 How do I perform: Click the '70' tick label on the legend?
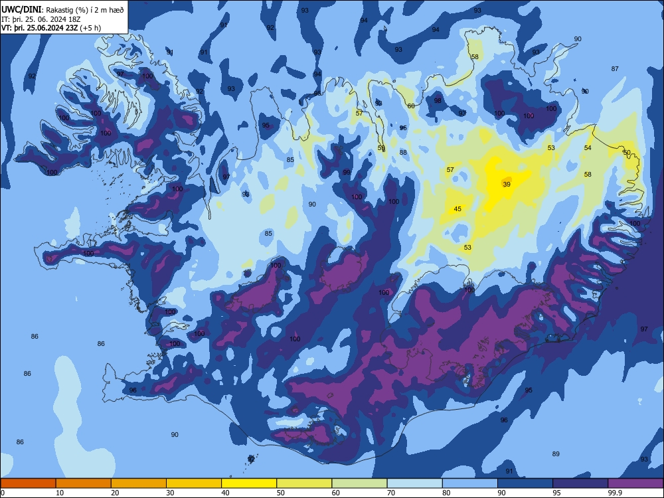(x=391, y=493)
